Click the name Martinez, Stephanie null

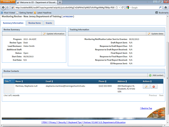pyautogui.click(x=26, y=86)
